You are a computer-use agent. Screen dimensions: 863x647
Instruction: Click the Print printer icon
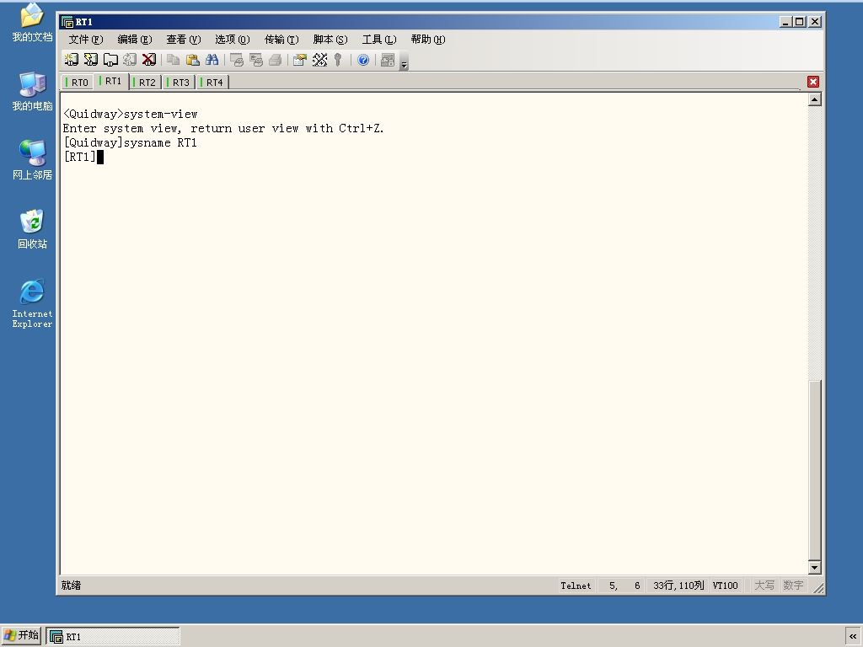point(276,60)
